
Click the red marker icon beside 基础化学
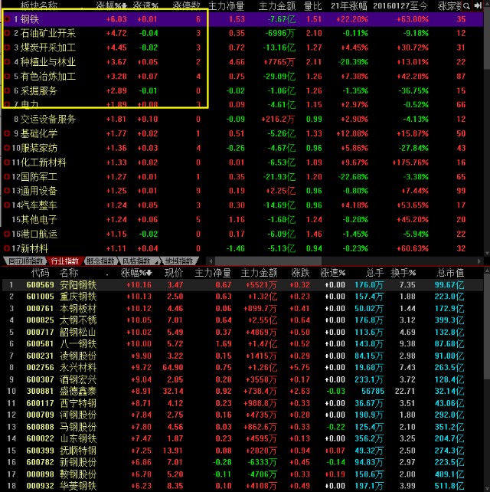point(7,133)
